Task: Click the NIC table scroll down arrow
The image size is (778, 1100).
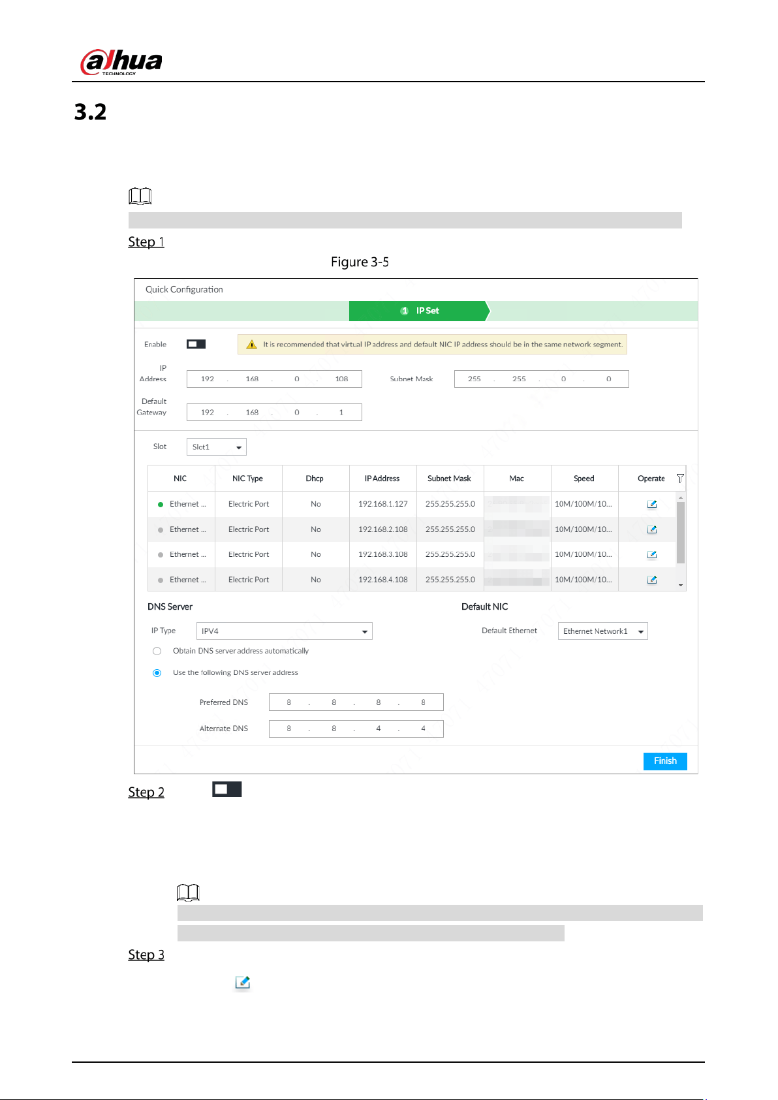Action: (681, 586)
